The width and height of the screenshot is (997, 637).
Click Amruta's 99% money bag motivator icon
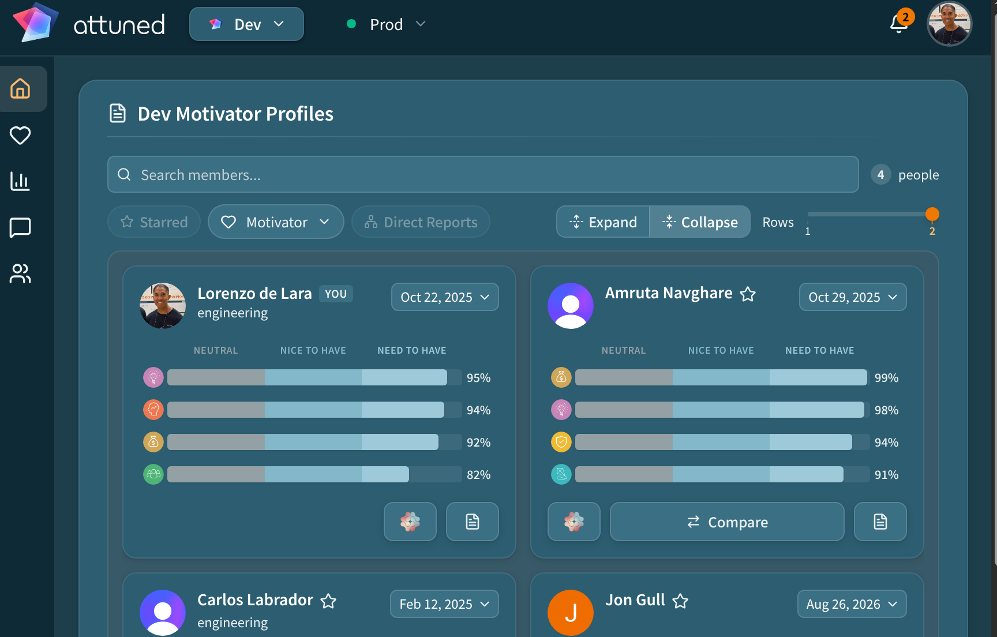pyautogui.click(x=561, y=378)
